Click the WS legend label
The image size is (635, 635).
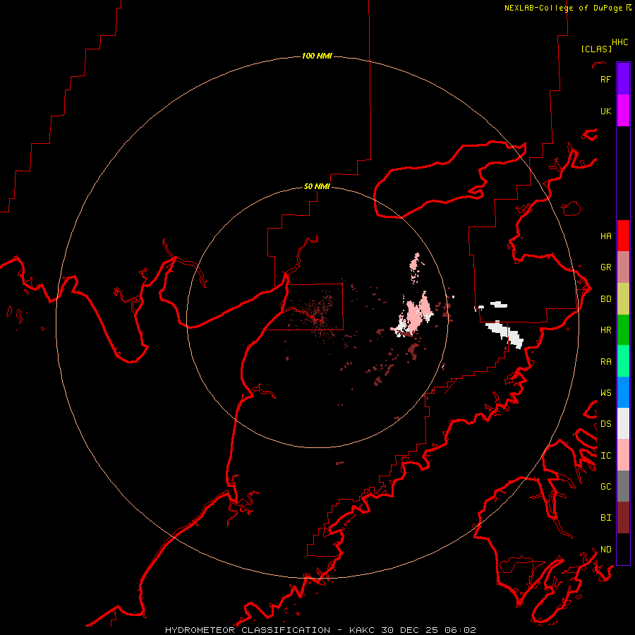605,392
